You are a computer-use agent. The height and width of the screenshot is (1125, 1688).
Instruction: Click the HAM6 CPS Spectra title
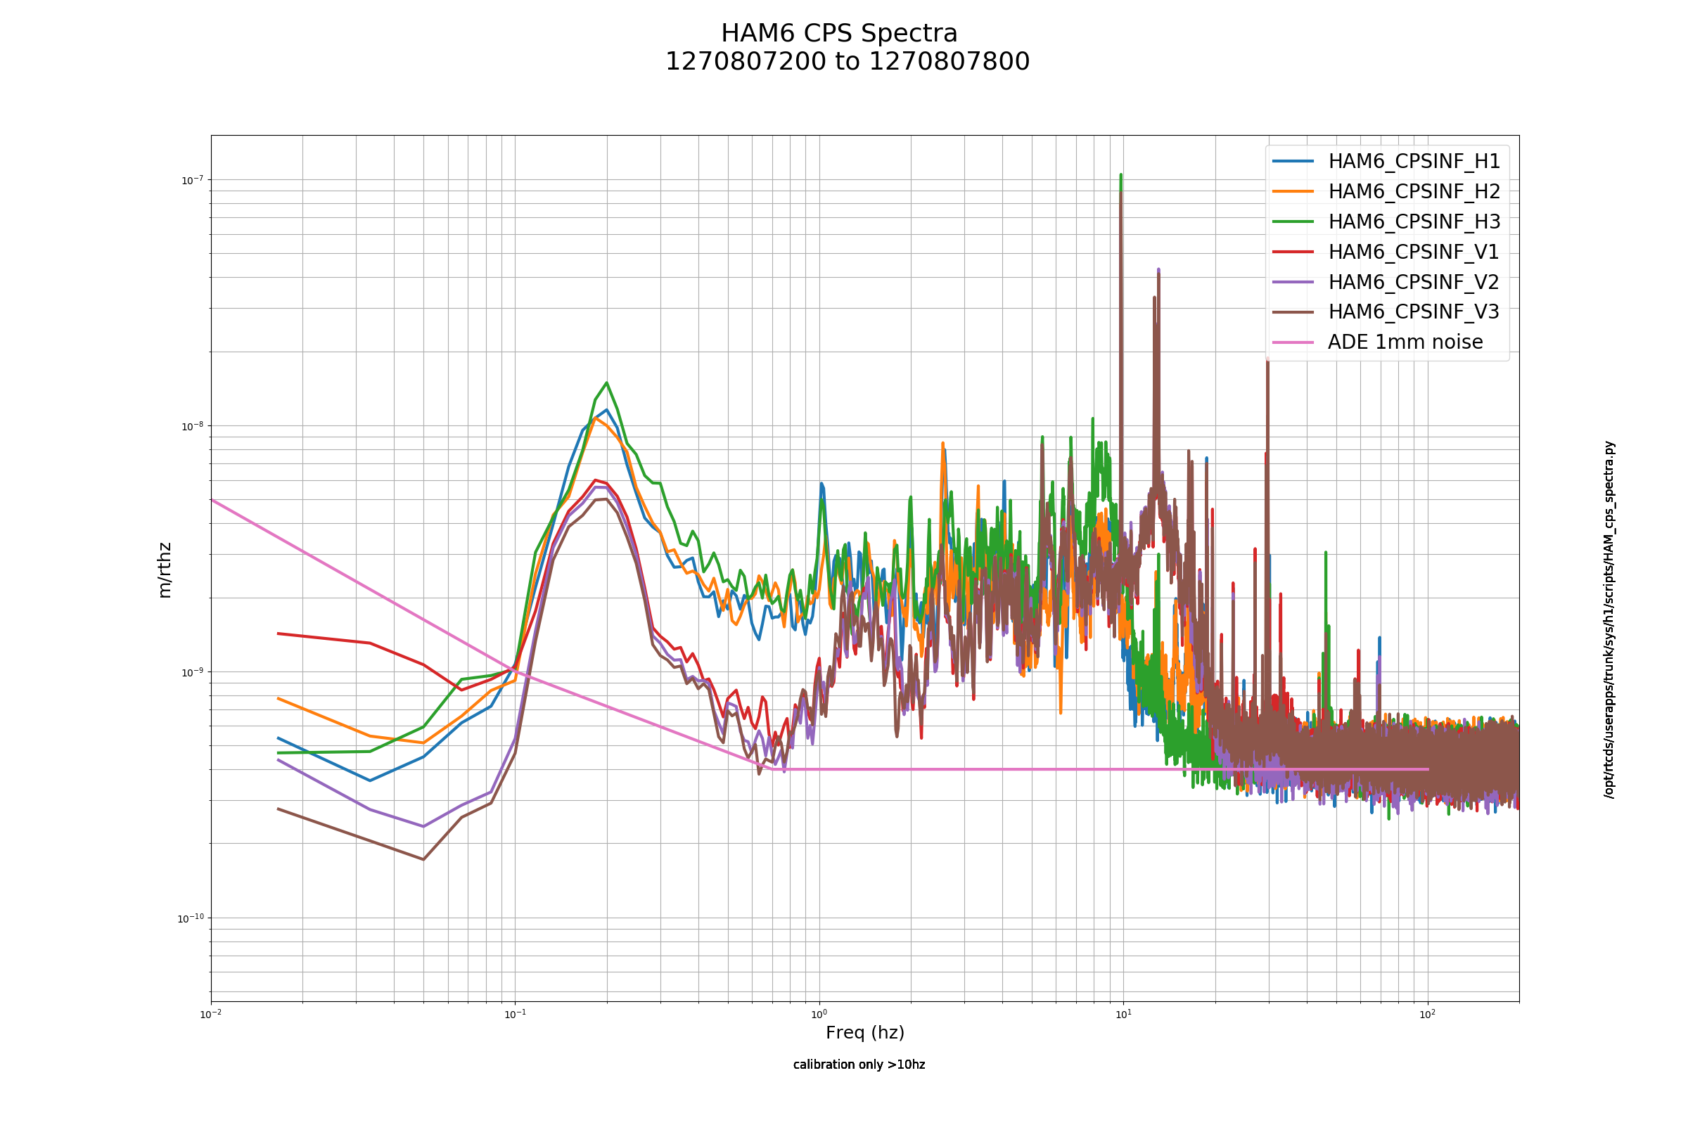839,34
